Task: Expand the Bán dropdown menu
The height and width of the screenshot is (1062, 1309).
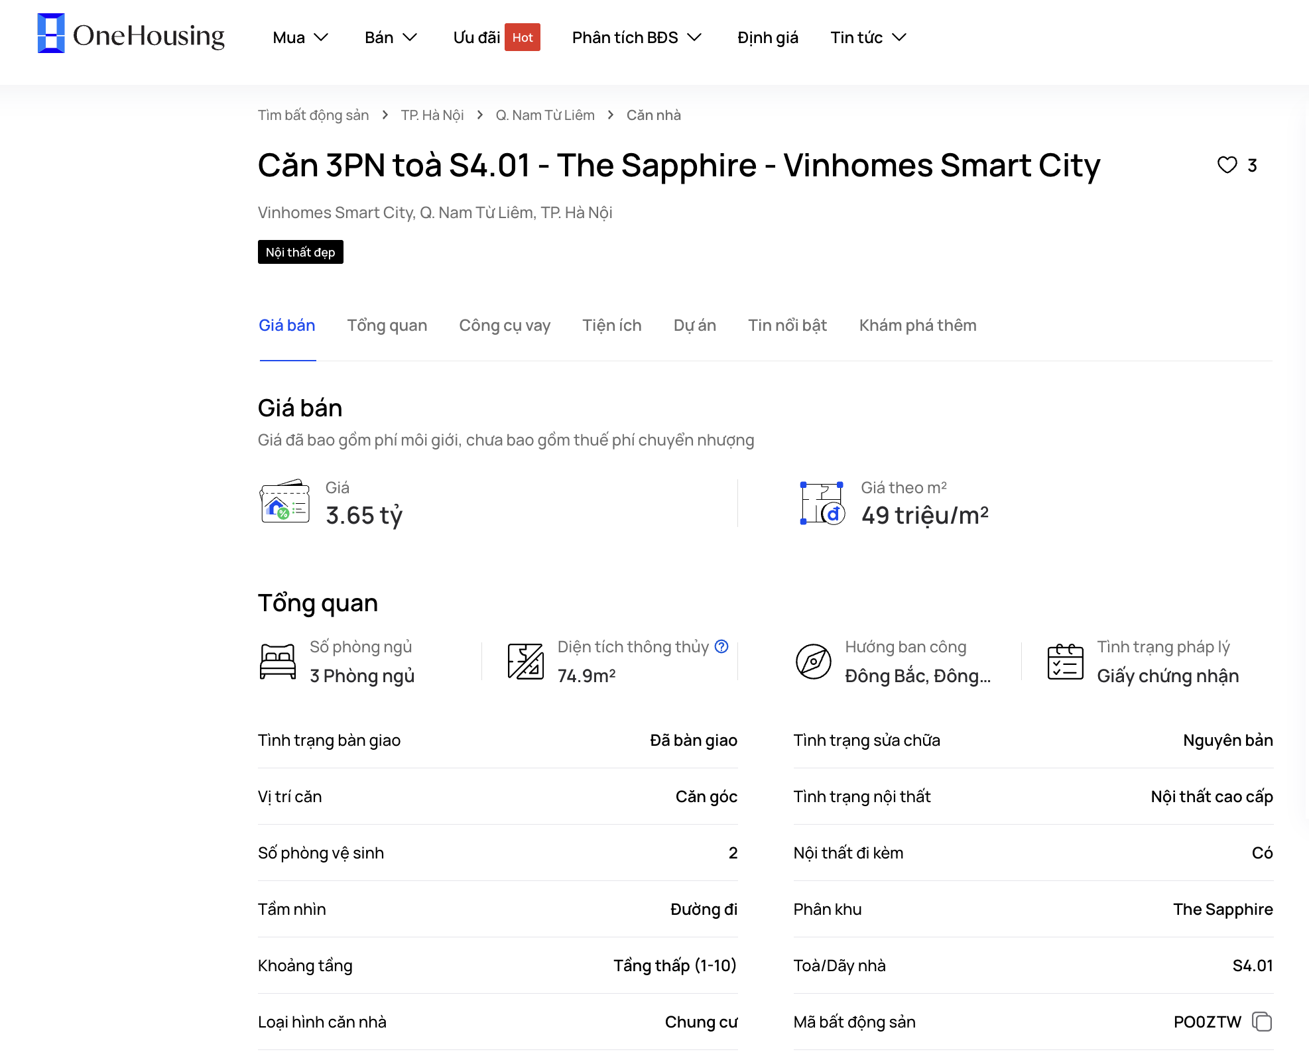Action: 391,37
